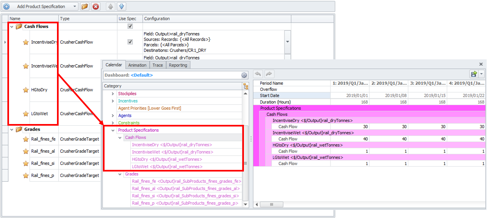The width and height of the screenshot is (487, 219).
Task: Click the dashboard settings gear icon
Action: click(x=244, y=75)
